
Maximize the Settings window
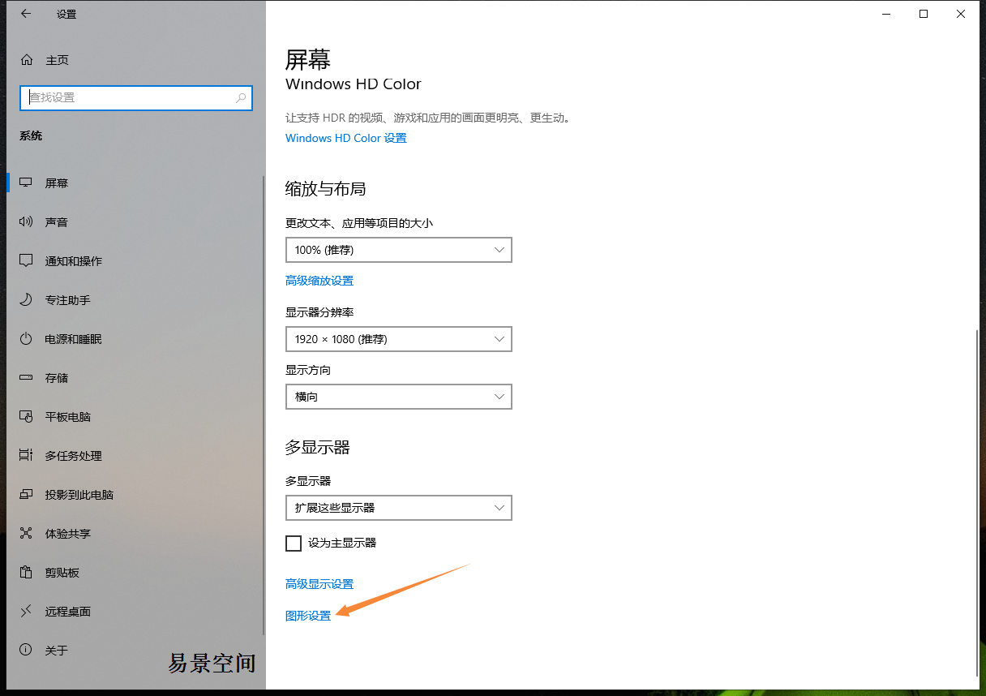[x=924, y=14]
